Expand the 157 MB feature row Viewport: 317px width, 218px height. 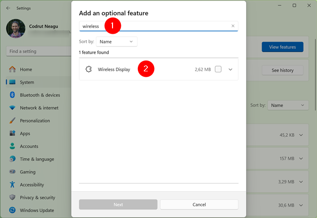click(301, 158)
